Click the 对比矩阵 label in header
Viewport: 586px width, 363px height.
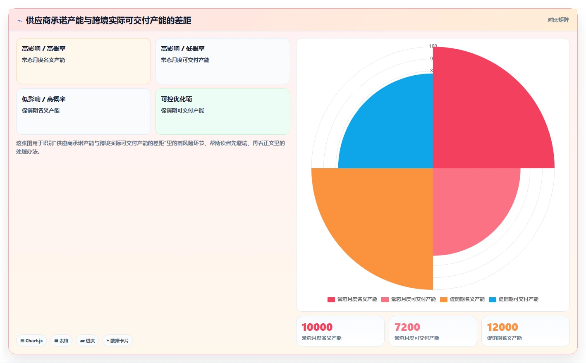tap(558, 20)
